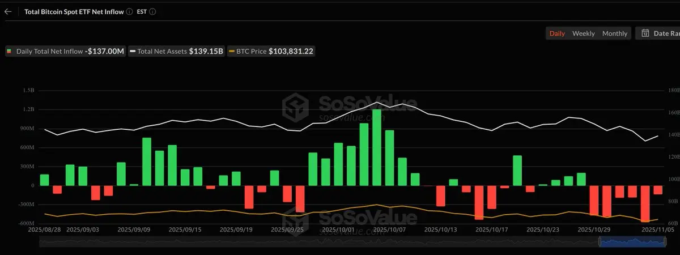
Task: Click the first green bar at 2025/08/28
Action: 45,180
